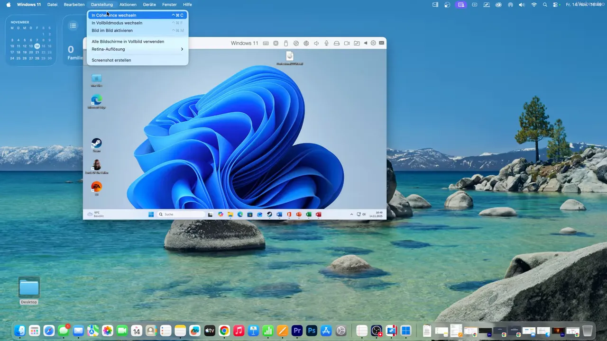Open the Geräte menu in the menu bar
The image size is (607, 341).
click(x=149, y=4)
